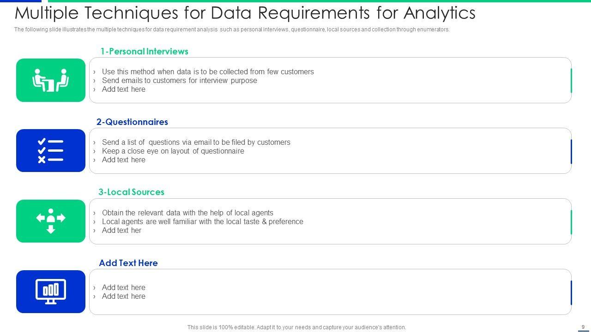The width and height of the screenshot is (591, 332).
Task: Select 'Local agents are well familiar' bullet
Action: 202,221
